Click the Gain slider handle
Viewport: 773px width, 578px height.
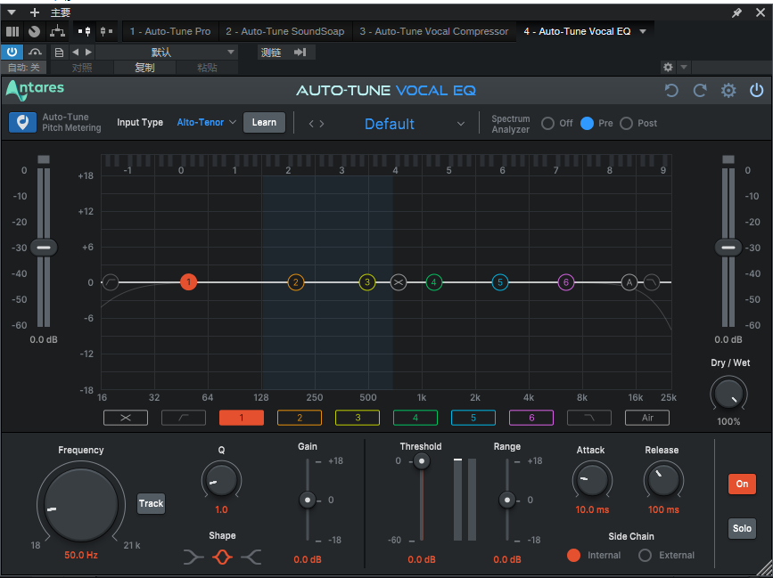pos(308,501)
